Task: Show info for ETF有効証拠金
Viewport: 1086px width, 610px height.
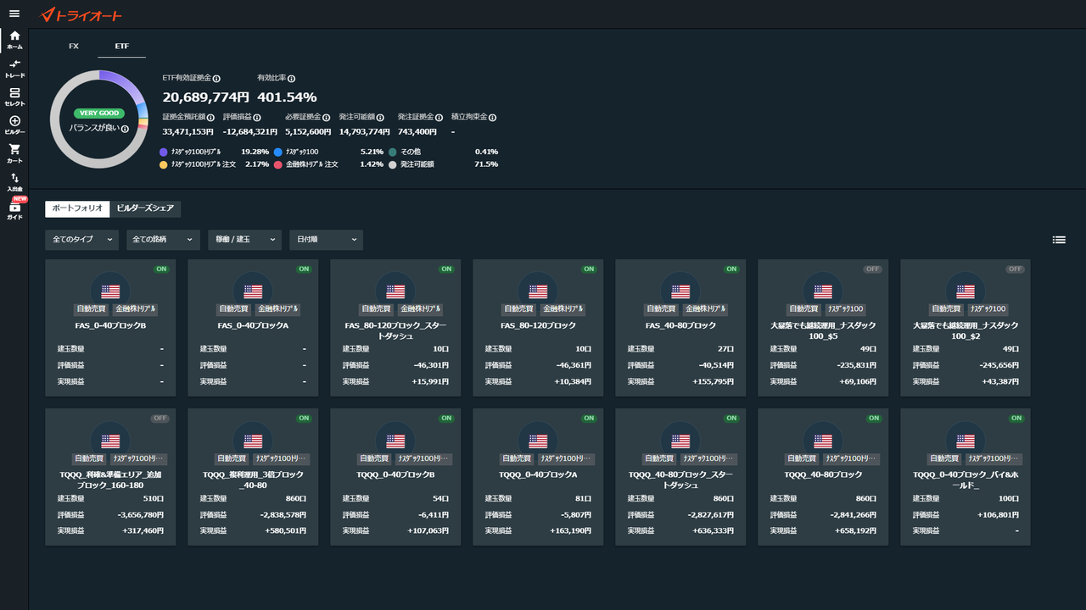Action: tap(216, 78)
